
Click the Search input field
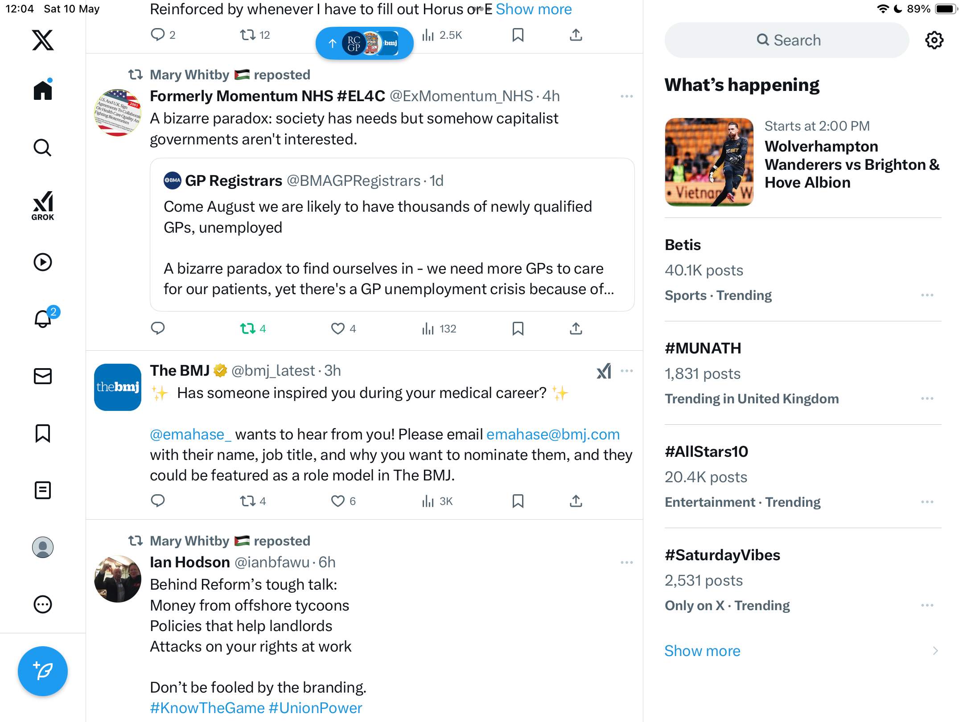pyautogui.click(x=787, y=40)
